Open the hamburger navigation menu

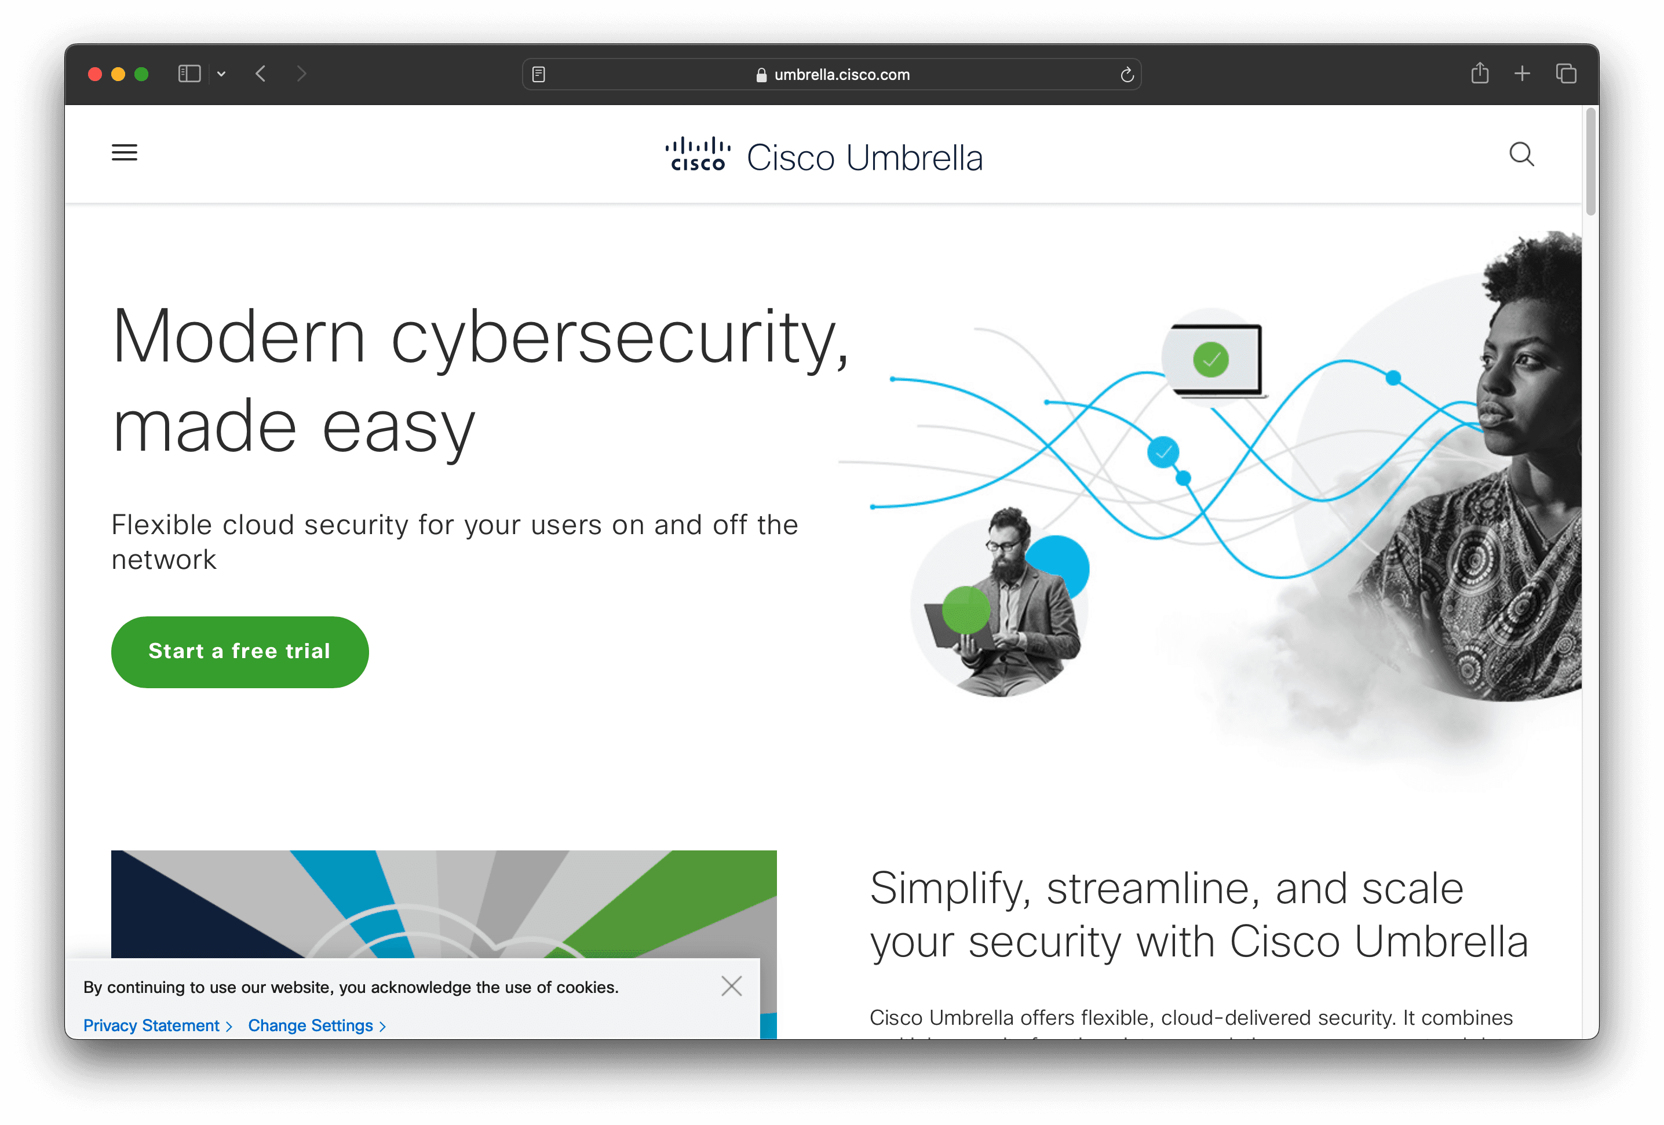[125, 152]
